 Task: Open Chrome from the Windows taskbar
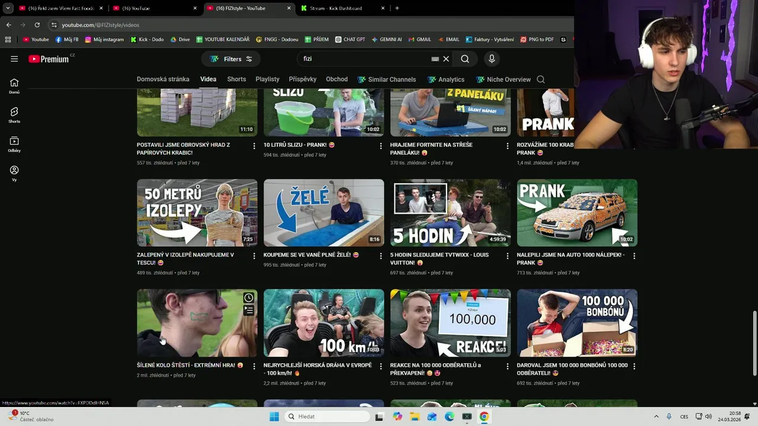484,417
